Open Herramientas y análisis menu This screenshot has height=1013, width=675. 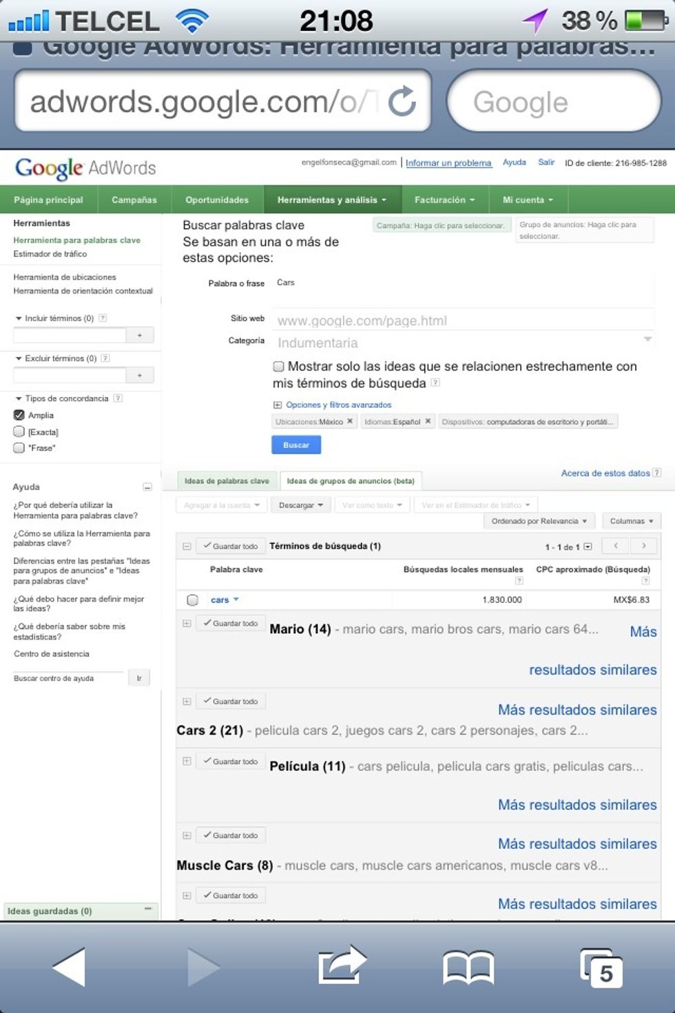(332, 200)
